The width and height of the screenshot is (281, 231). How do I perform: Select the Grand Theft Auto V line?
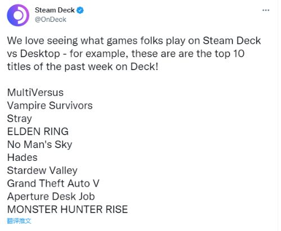coord(53,183)
